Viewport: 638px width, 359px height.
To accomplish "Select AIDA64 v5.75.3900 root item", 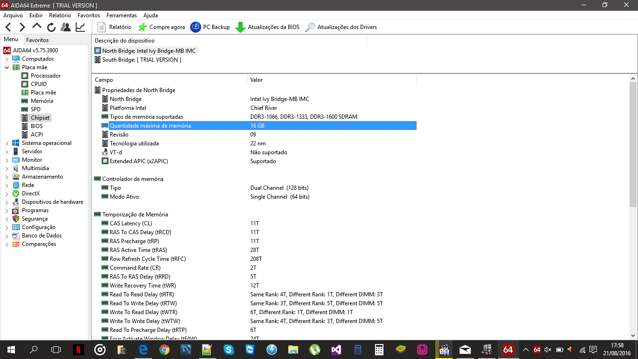I will point(35,50).
